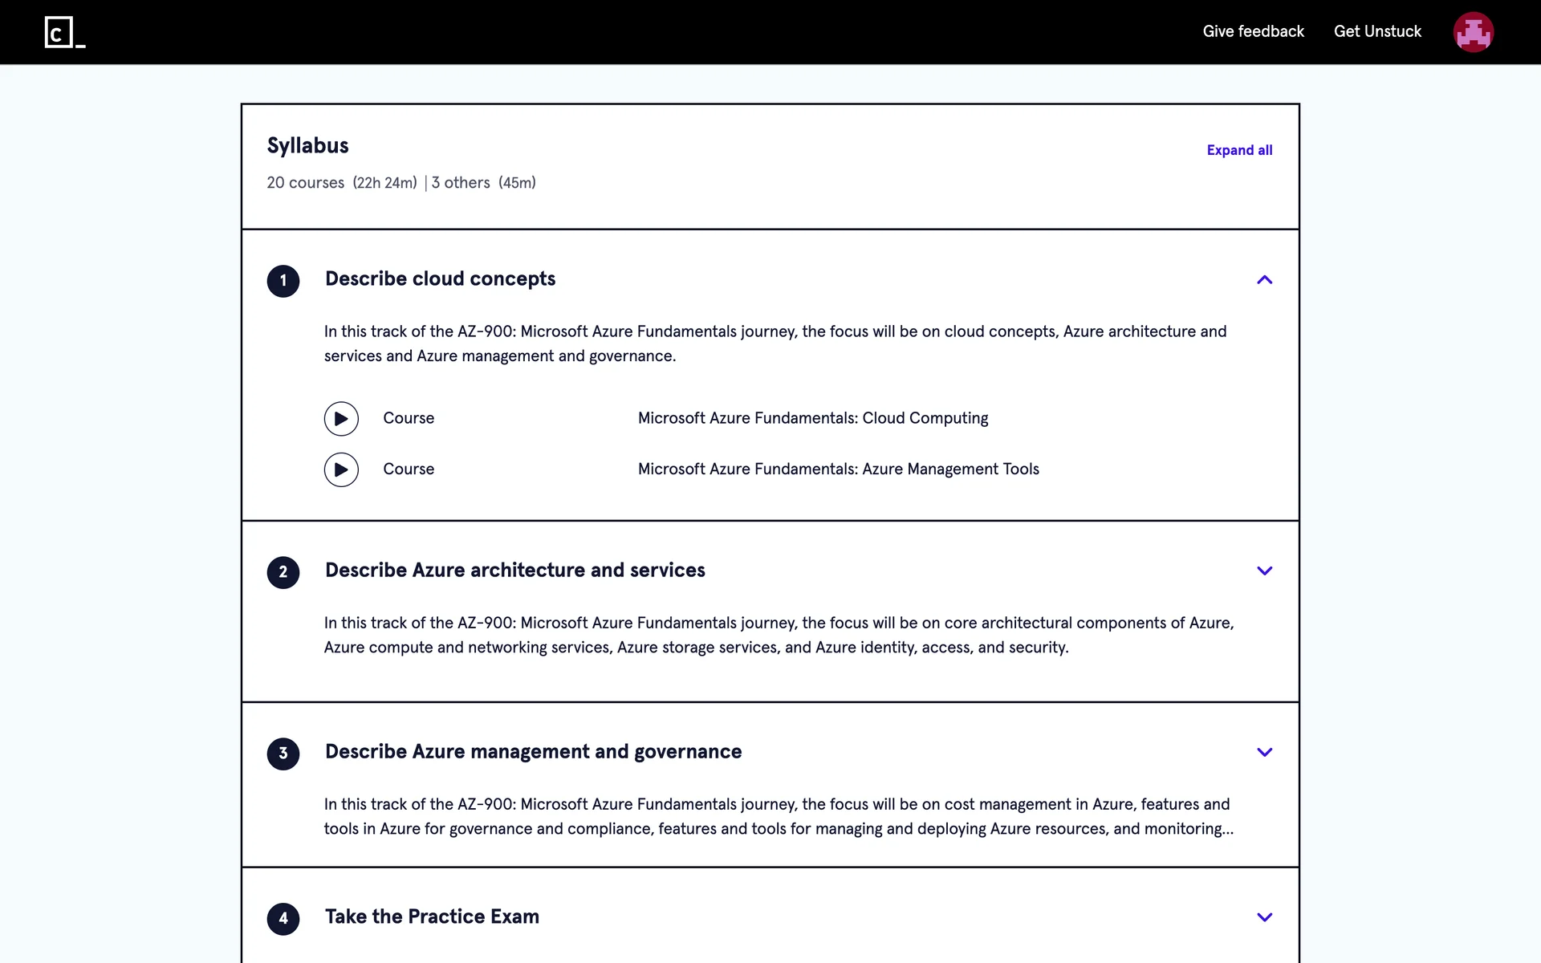The image size is (1541, 963).
Task: Open the user profile avatar menu
Action: 1473,32
